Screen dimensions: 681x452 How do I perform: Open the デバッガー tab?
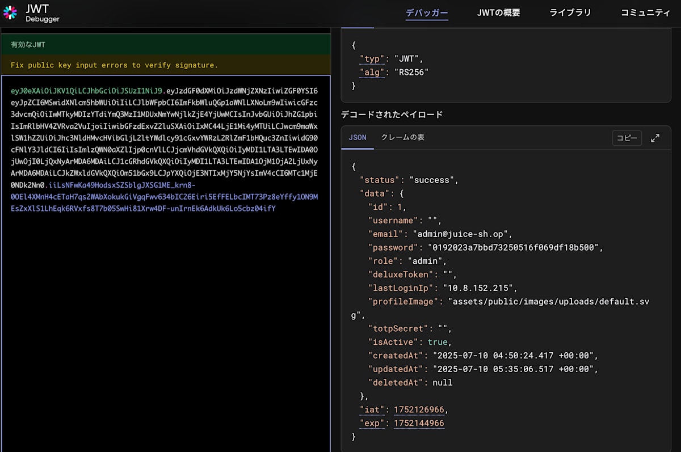(427, 13)
